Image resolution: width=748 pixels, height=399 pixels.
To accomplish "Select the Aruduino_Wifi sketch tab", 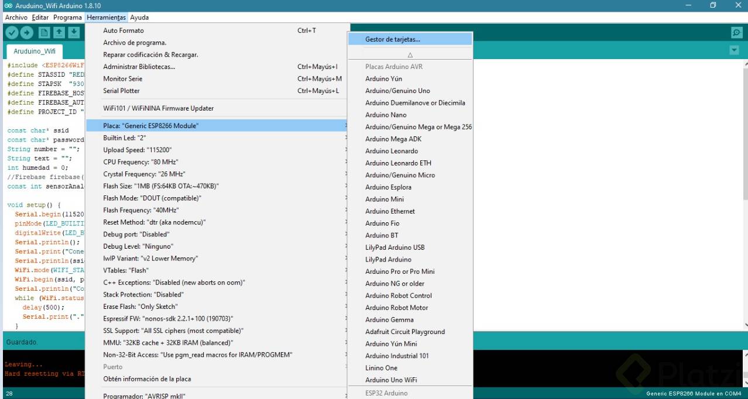I will 35,51.
